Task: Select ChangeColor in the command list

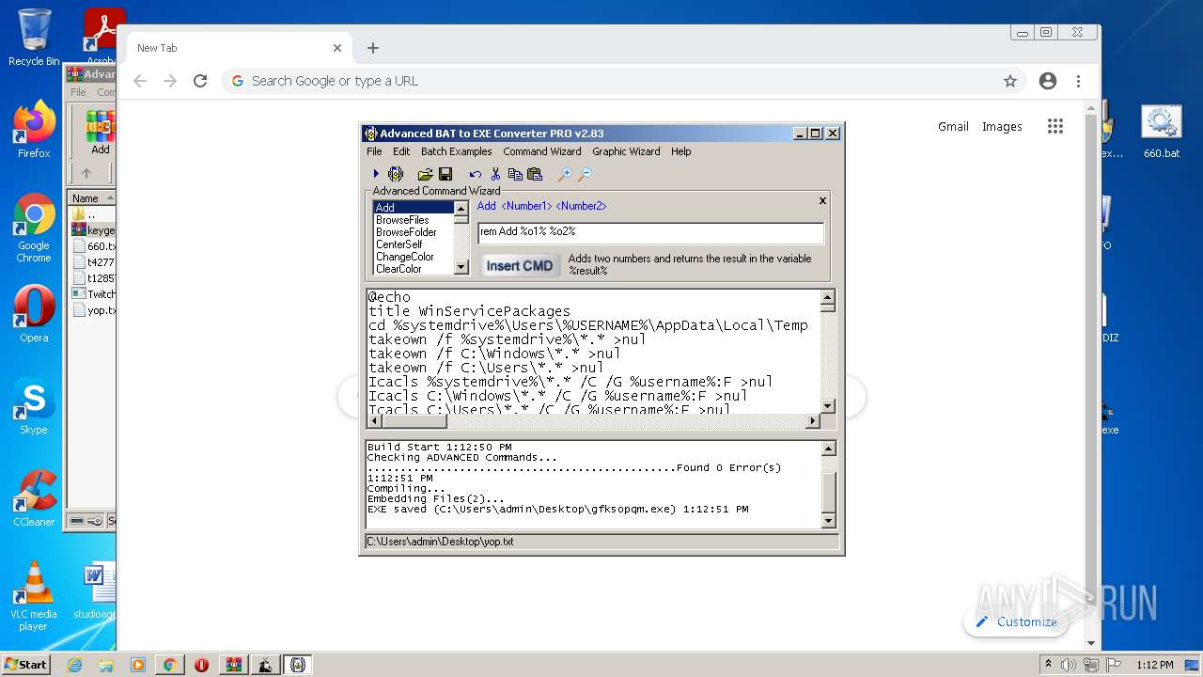Action: point(414,257)
